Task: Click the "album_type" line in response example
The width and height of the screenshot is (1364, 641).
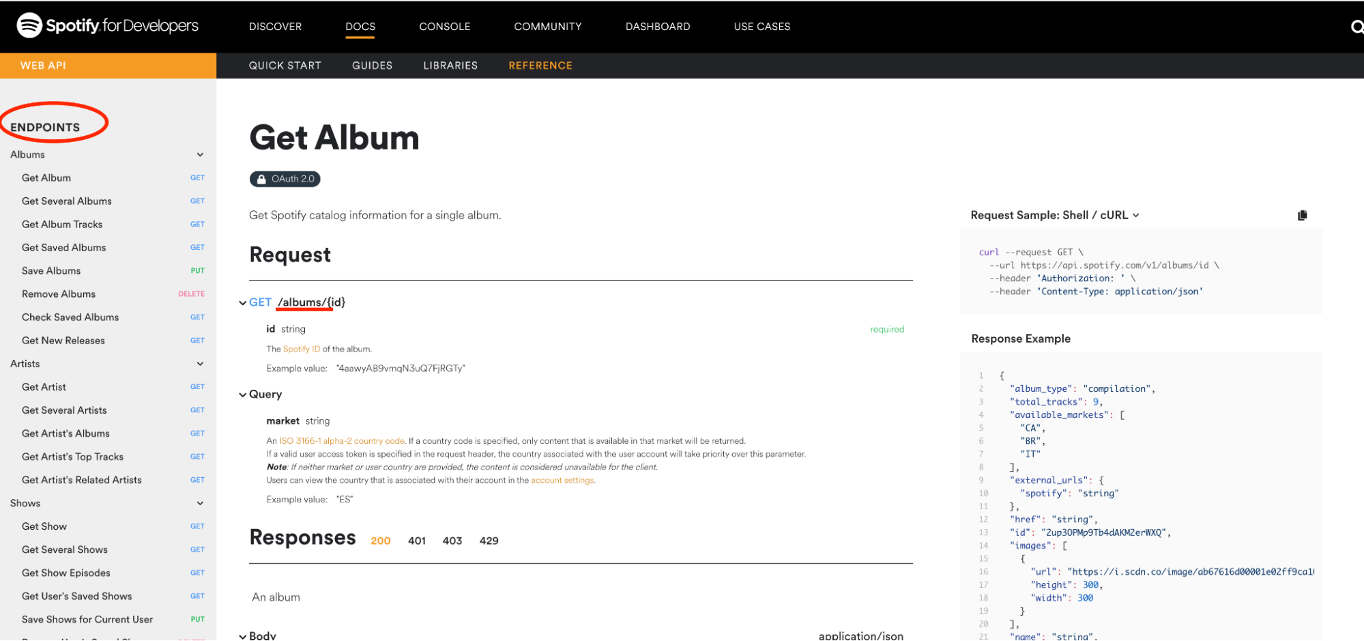Action: point(1082,389)
